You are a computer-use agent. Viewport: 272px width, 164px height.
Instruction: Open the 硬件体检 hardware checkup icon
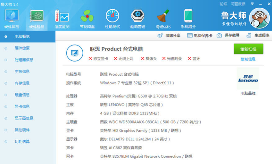coord(12,17)
